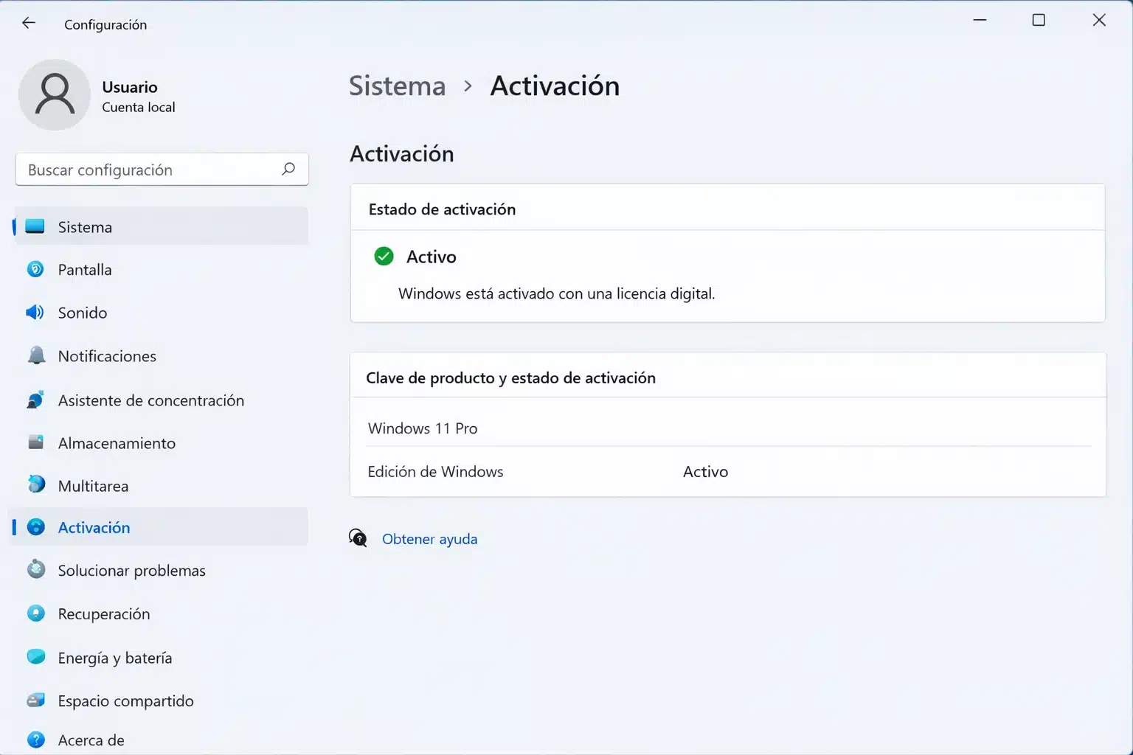Close the Configuración window
The width and height of the screenshot is (1133, 755).
[1099, 20]
